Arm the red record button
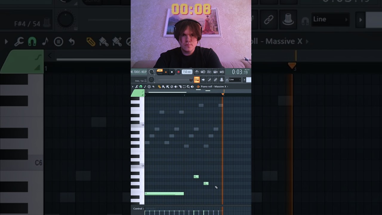The height and width of the screenshot is (215, 382). coord(178,72)
